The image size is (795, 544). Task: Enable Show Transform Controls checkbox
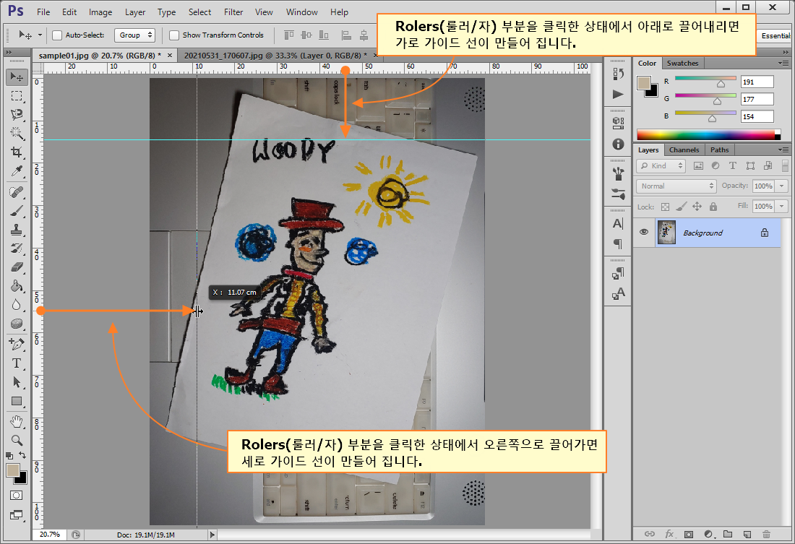174,35
